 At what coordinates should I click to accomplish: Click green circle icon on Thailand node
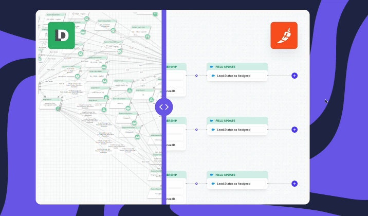134,123
